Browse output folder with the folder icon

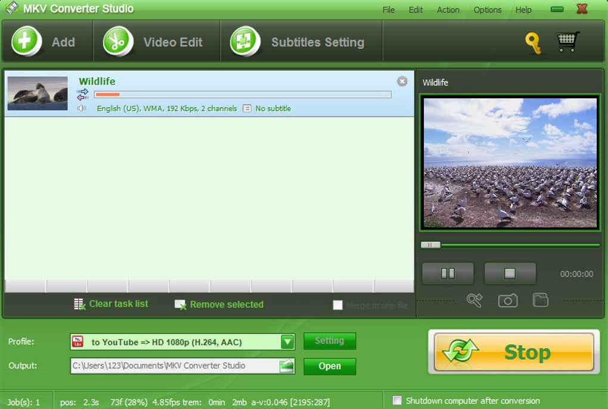coord(287,366)
